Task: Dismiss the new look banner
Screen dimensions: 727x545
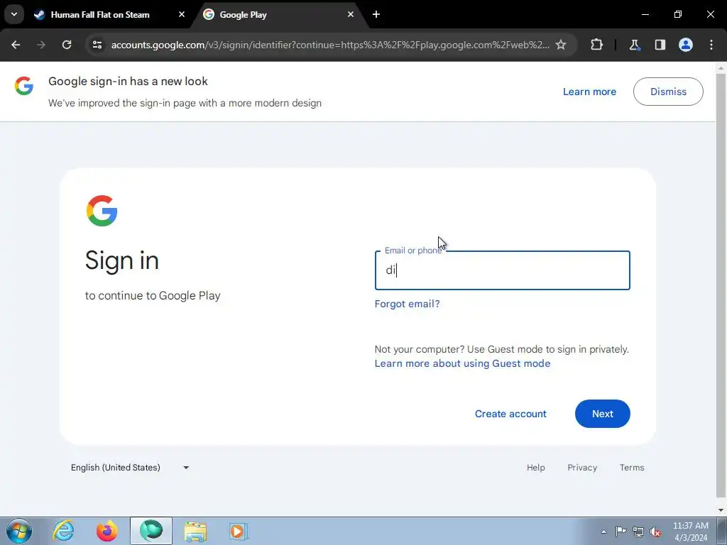Action: pos(668,92)
